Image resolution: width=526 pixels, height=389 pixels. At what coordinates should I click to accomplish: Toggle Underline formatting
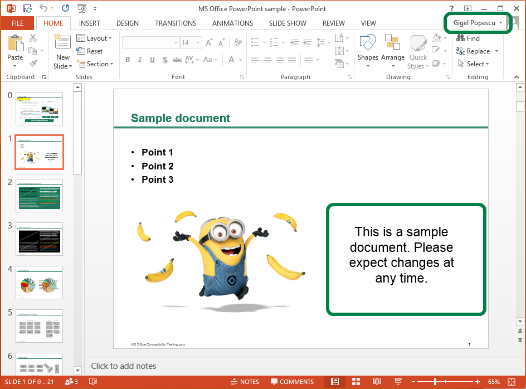coord(152,60)
